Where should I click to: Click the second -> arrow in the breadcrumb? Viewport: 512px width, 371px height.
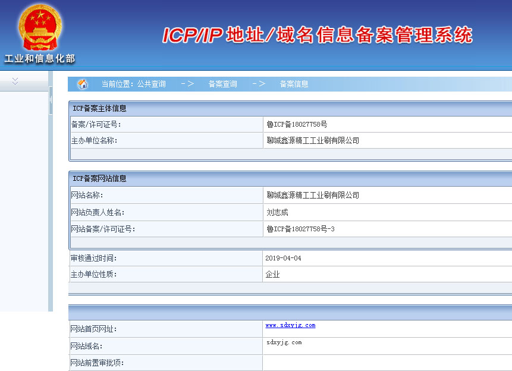click(x=258, y=84)
